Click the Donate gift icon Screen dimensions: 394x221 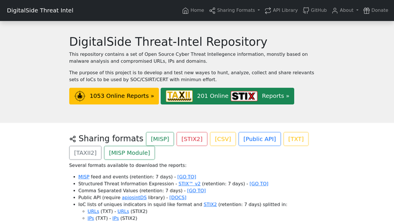click(x=366, y=10)
